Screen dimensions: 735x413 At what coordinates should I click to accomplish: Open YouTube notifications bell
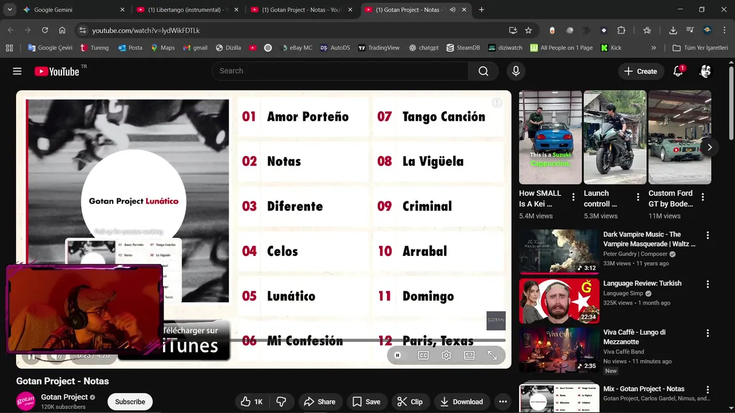click(678, 71)
